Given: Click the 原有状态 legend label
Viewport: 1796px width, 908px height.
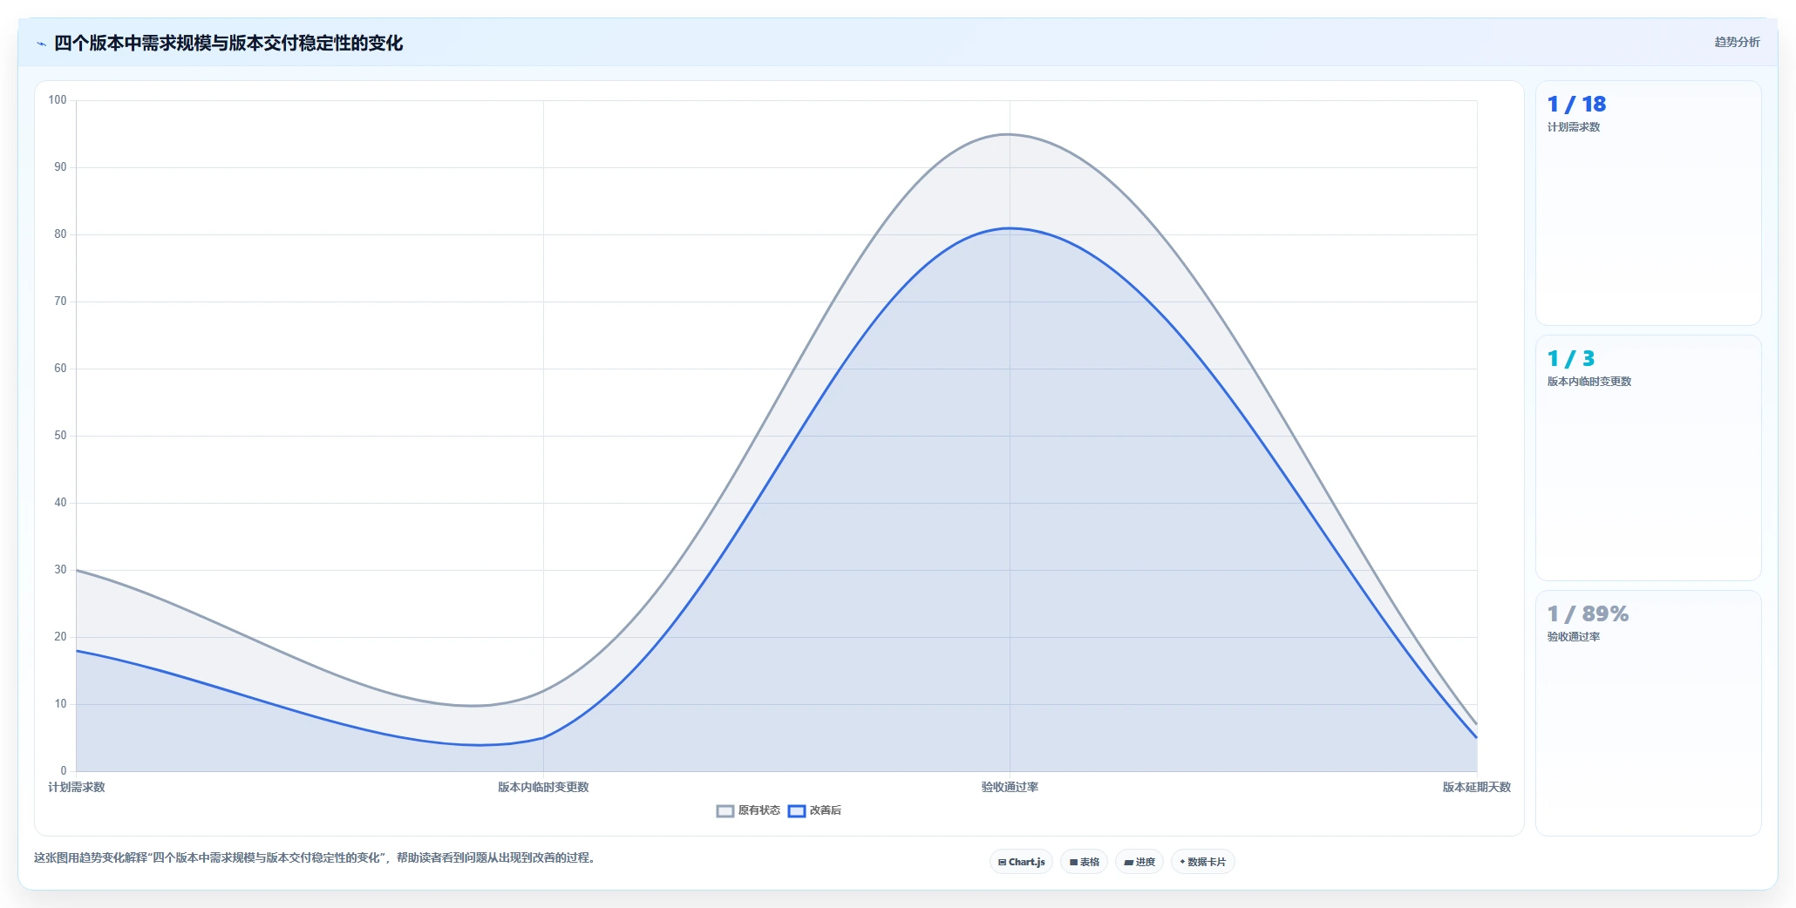Looking at the screenshot, I should pos(759,810).
